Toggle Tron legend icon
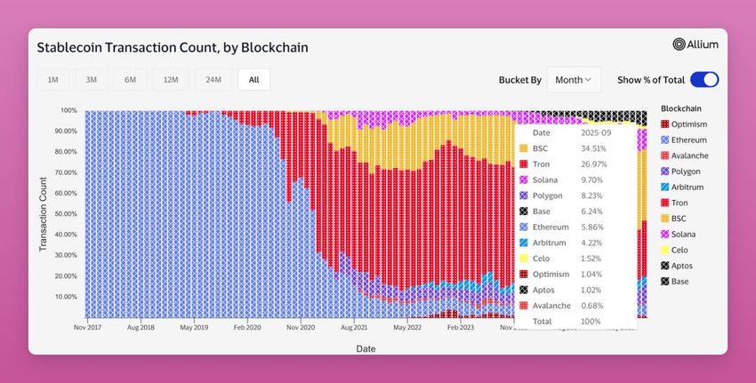 click(x=665, y=203)
